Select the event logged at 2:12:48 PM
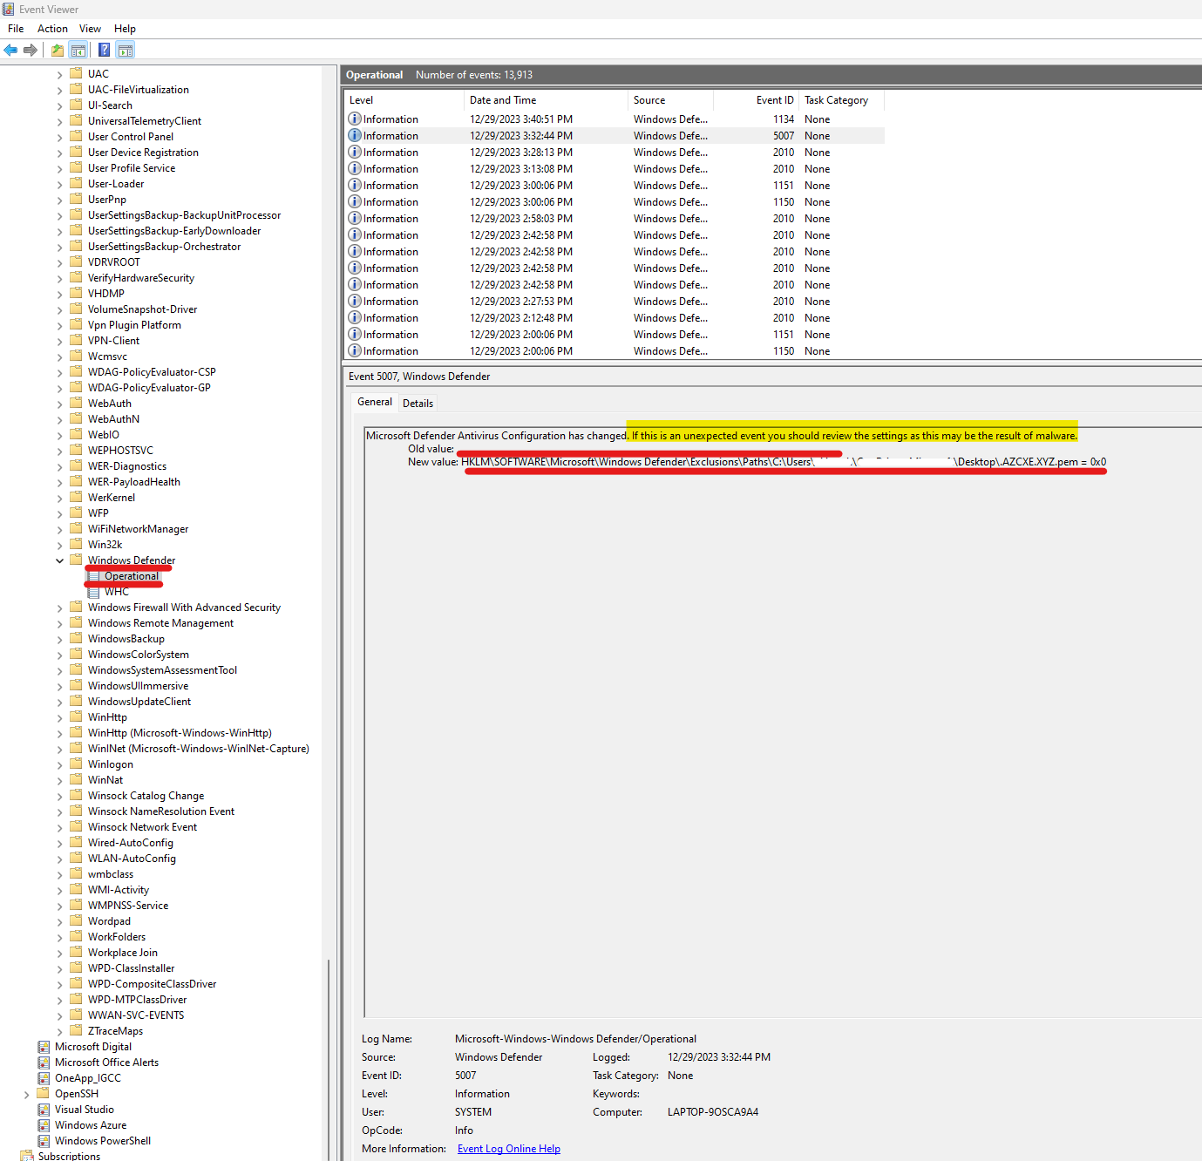Image resolution: width=1202 pixels, height=1161 pixels. 615,318
